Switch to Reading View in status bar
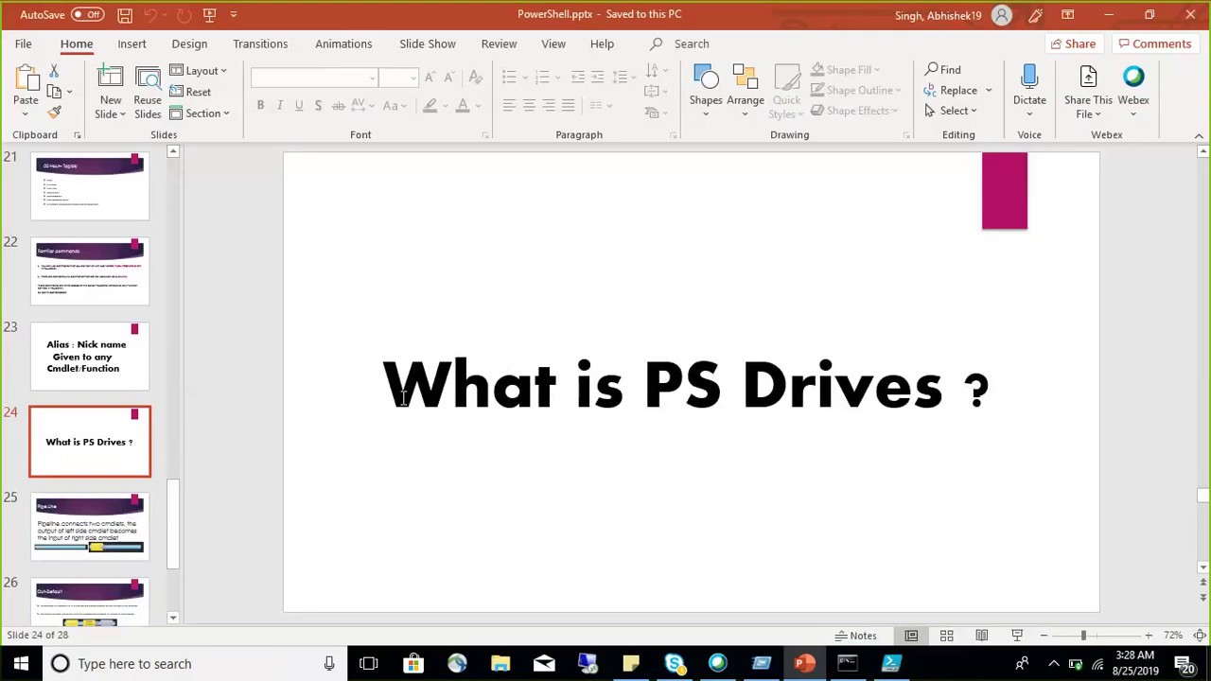The height and width of the screenshot is (681, 1211). tap(982, 636)
